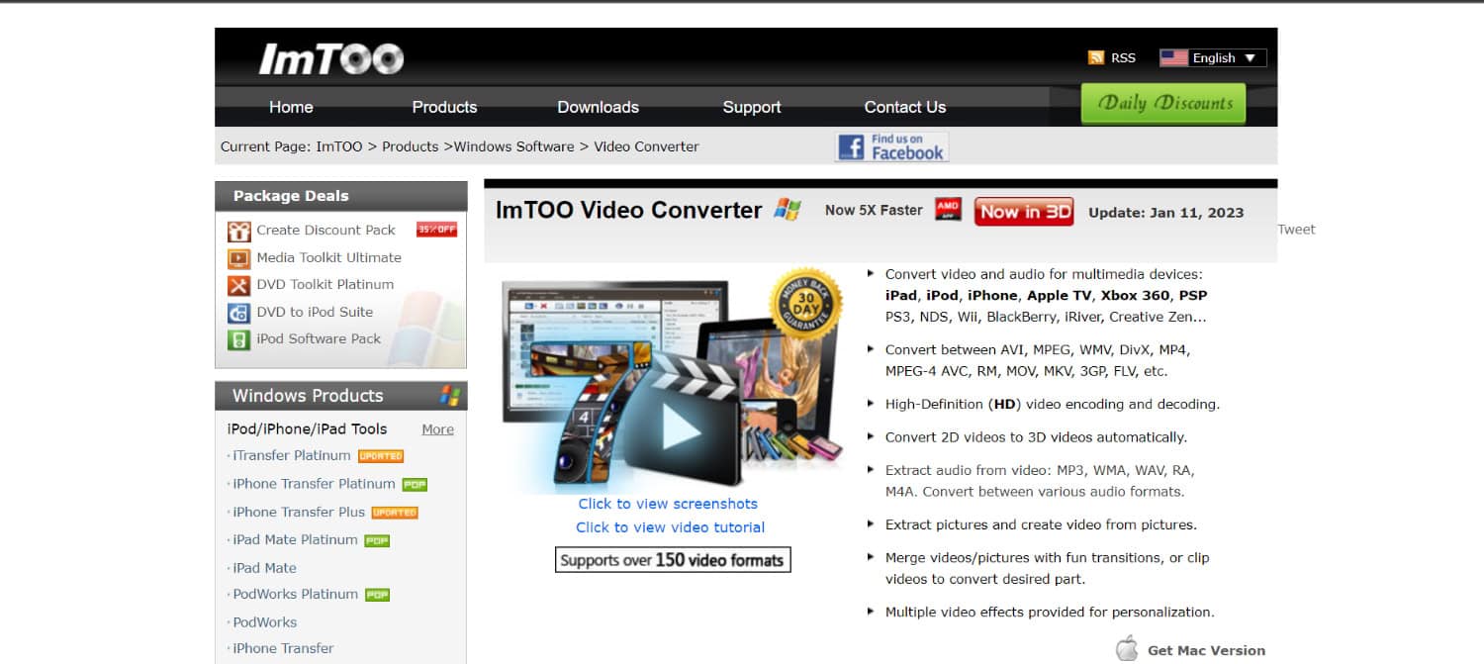Click the Media Toolkit Ultimate icon
The image size is (1484, 664).
click(238, 258)
